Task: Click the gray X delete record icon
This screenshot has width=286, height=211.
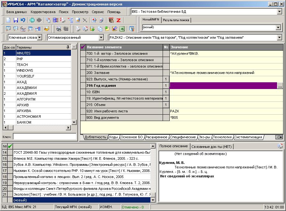Action: 85,20
